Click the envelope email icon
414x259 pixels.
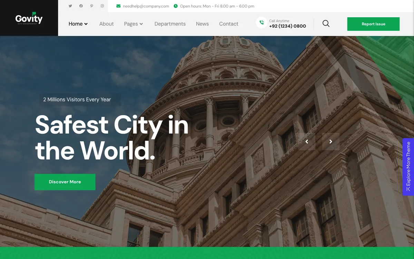(118, 6)
